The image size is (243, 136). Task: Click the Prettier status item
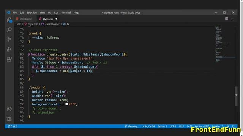(218, 127)
